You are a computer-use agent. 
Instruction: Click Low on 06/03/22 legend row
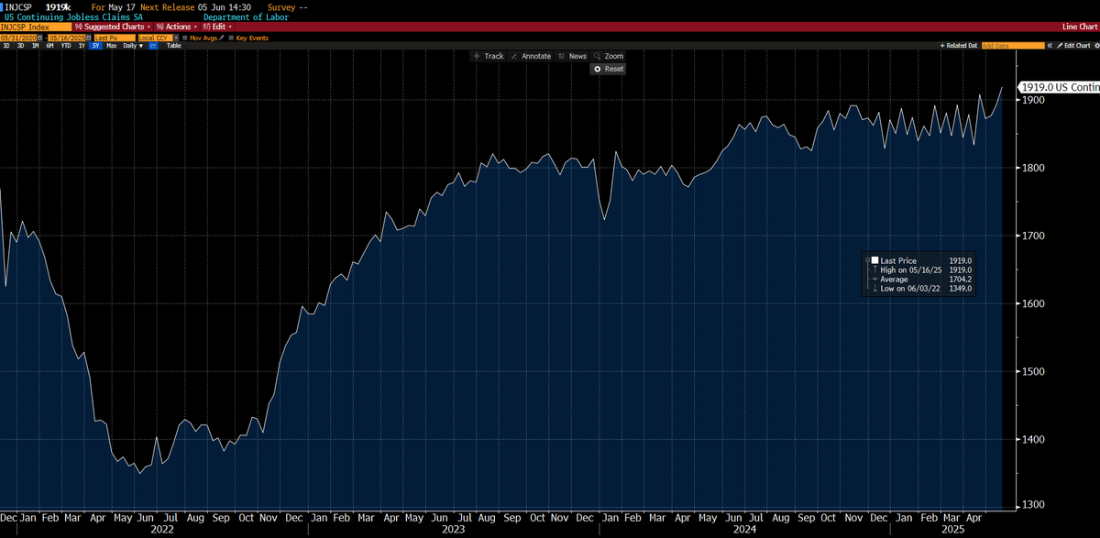pos(921,289)
